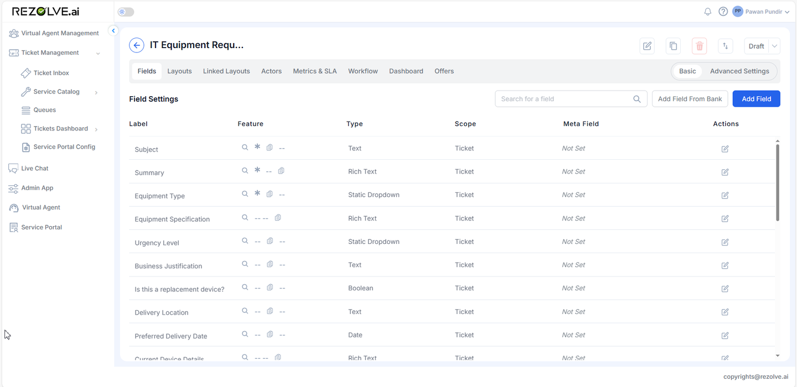Click scrollbar down arrow of field list

(777, 355)
